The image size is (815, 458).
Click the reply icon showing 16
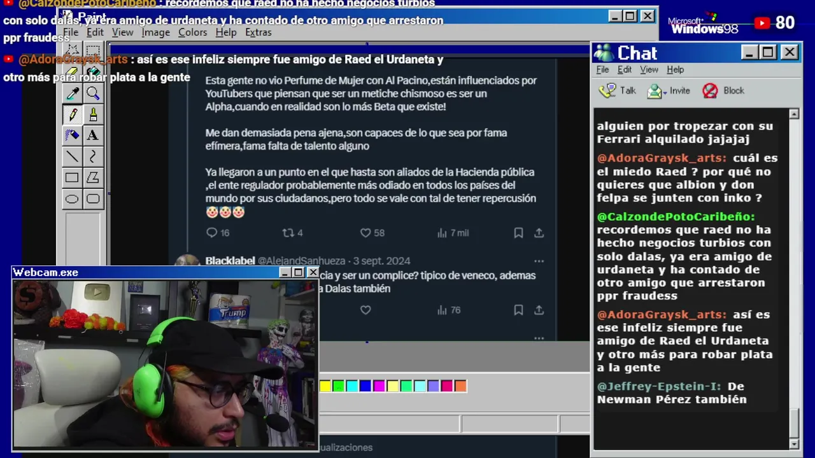pos(212,233)
